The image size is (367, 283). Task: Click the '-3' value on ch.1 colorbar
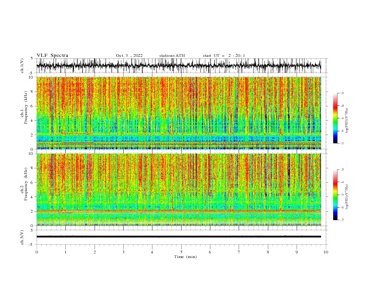pos(342,93)
